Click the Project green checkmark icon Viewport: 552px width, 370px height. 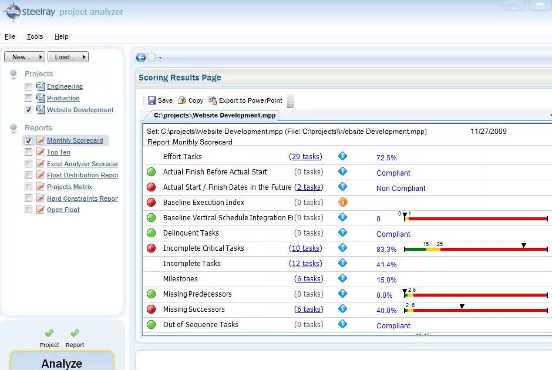pos(49,333)
